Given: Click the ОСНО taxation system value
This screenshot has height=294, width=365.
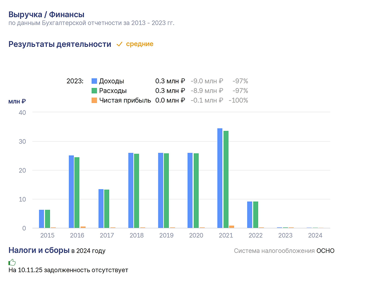Looking at the screenshot, I should point(326,251).
